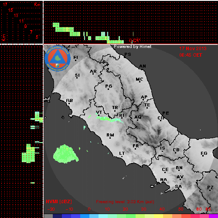Click the 'VT' city label
The image size is (218, 218).
[99, 112]
